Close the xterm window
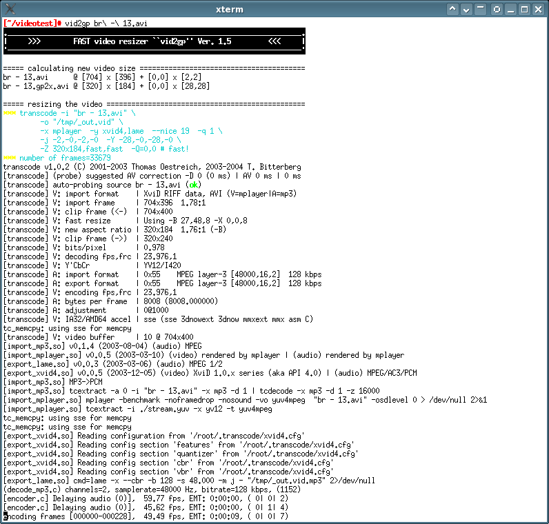The width and height of the screenshot is (549, 524). pos(539,9)
